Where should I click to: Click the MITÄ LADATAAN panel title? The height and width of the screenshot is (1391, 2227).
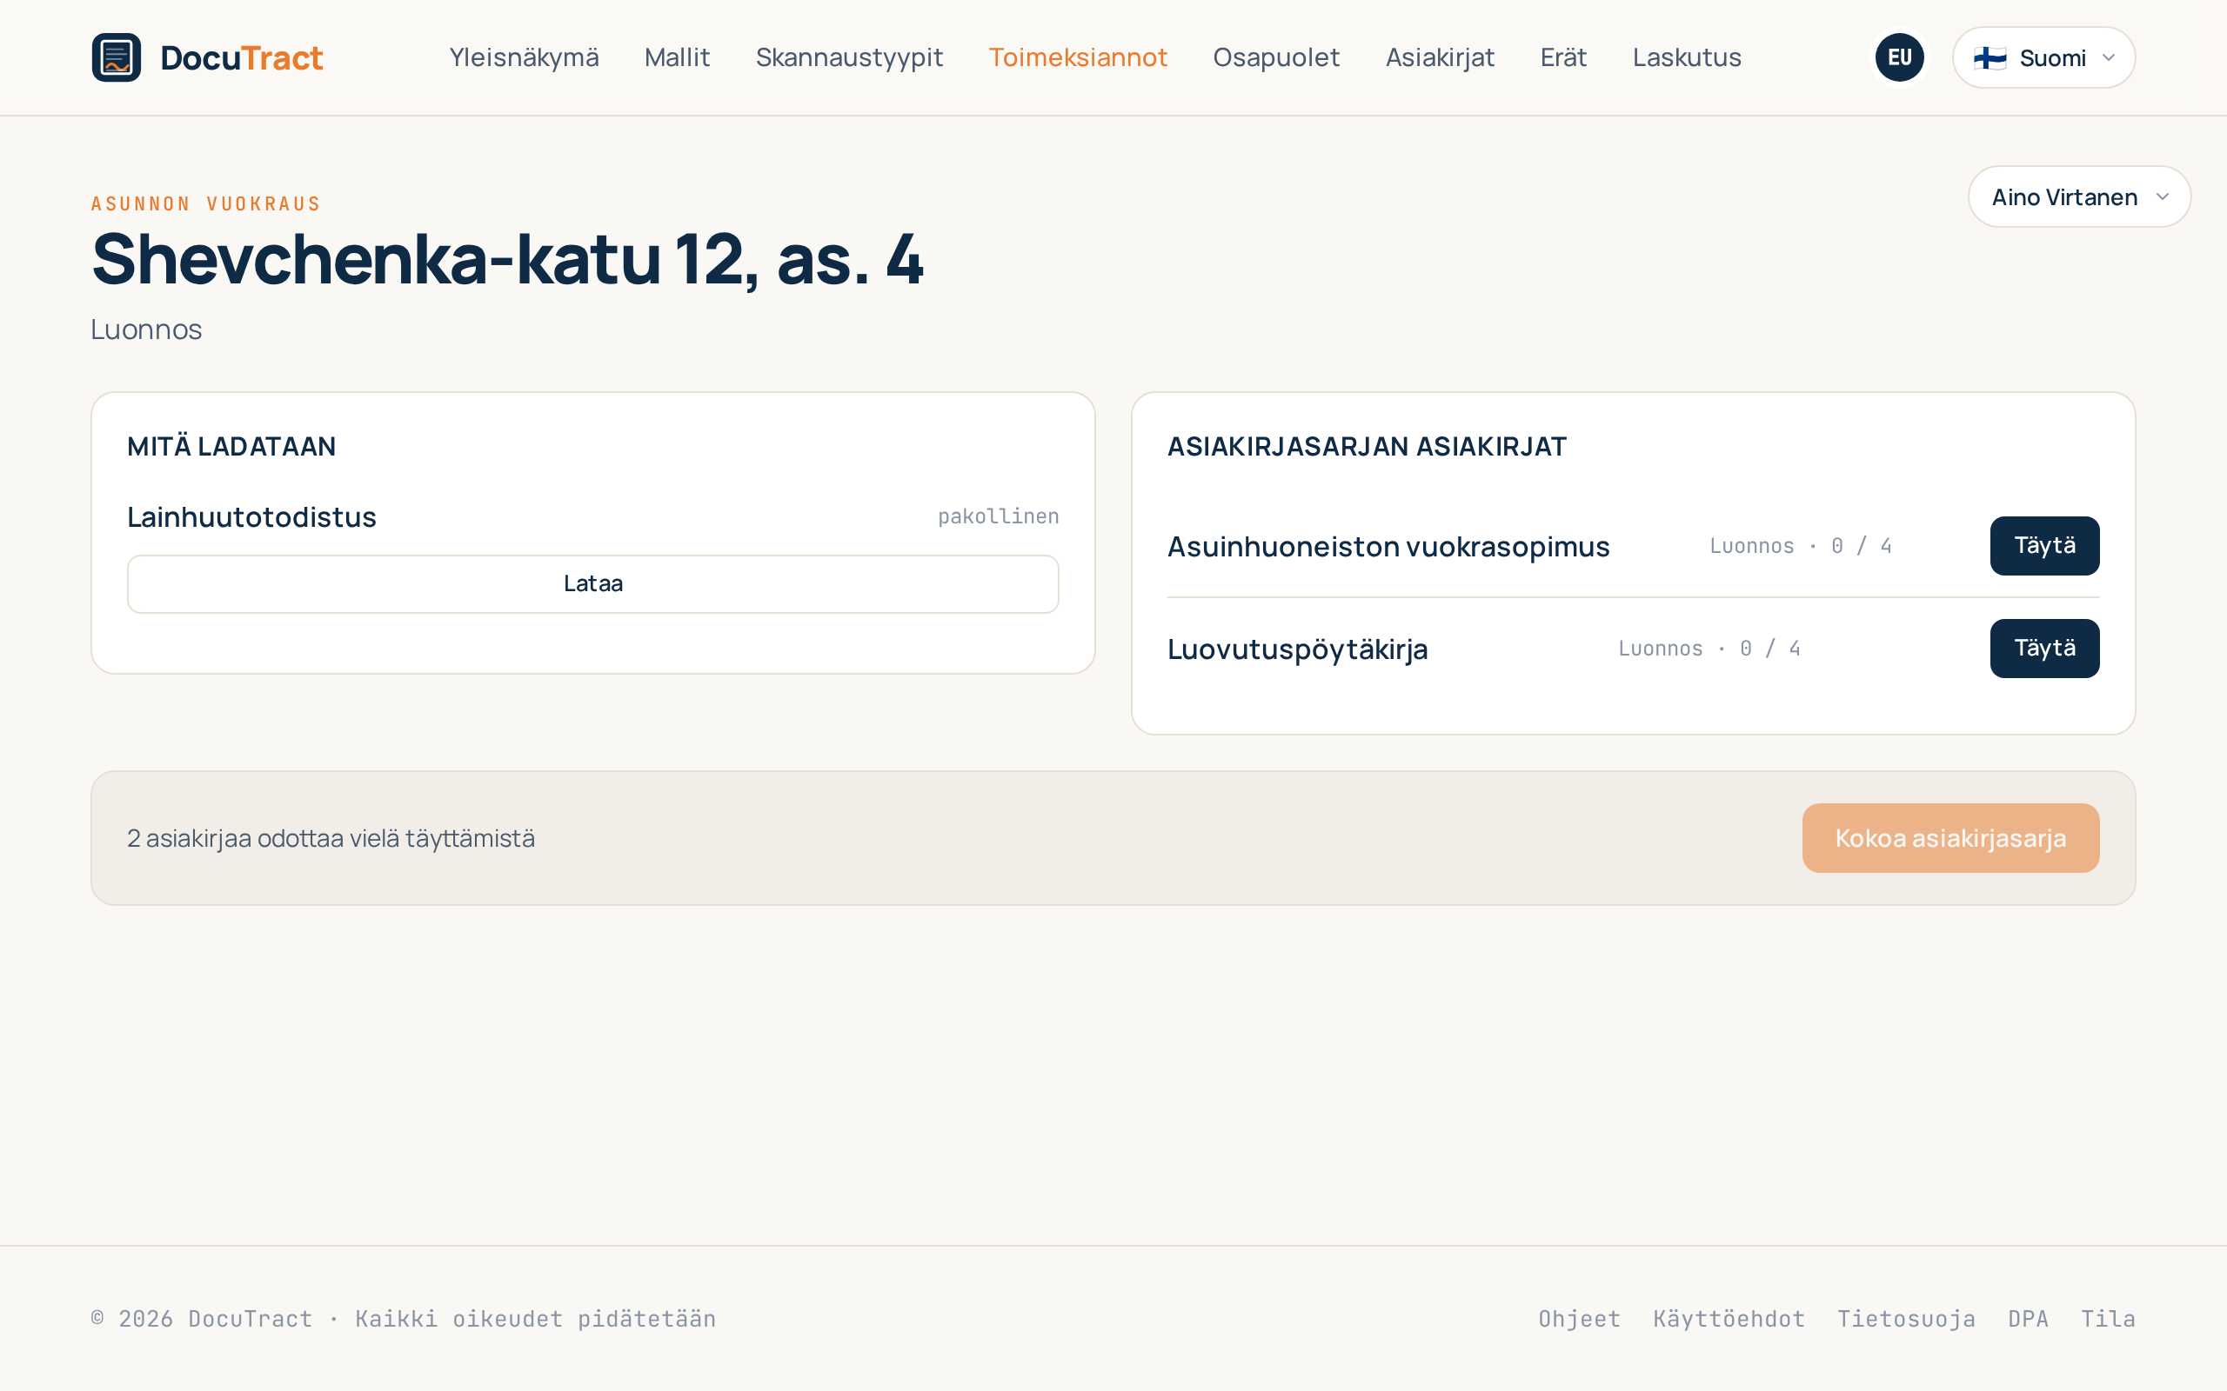click(x=232, y=446)
